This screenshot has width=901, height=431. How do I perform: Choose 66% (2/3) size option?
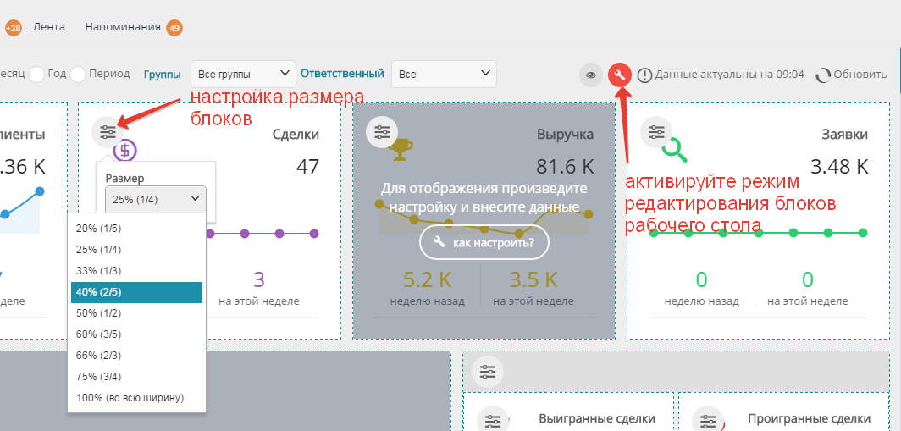click(137, 356)
